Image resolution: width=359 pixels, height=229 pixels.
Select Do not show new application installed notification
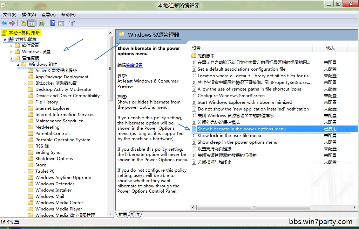pyautogui.click(x=253, y=109)
